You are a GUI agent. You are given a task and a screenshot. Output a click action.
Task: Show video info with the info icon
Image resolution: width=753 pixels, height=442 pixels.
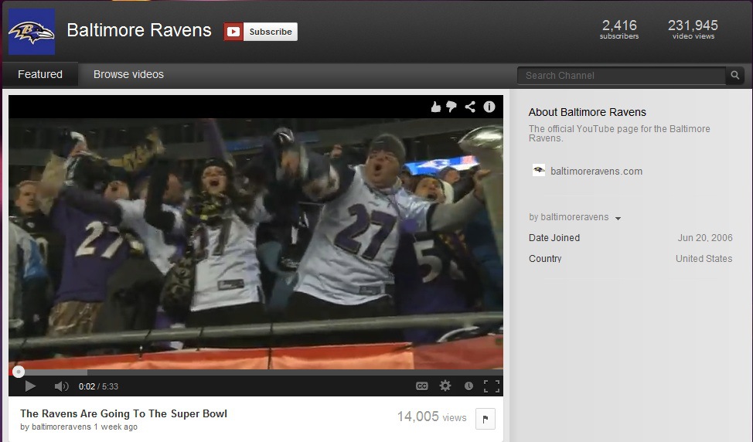489,107
